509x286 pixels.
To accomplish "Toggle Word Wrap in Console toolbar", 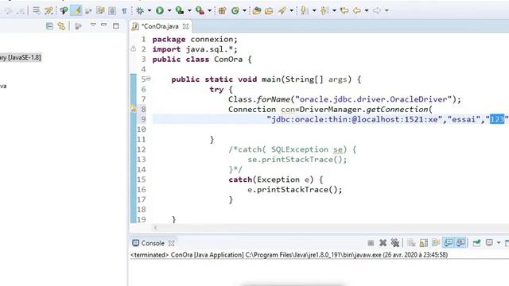I will click(x=436, y=243).
